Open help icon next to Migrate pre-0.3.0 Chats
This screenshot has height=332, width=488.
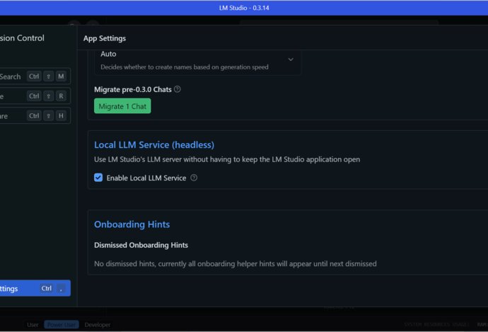coord(178,89)
